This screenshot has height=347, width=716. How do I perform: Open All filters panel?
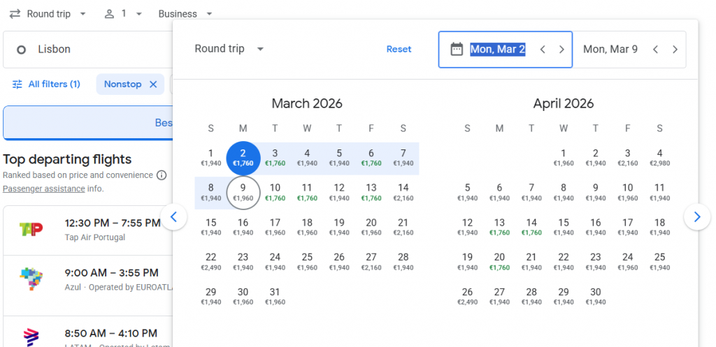coord(46,84)
